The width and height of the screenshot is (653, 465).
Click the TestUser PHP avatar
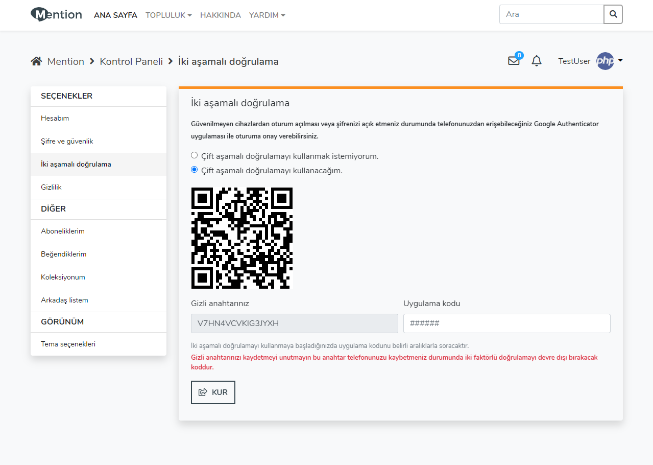click(x=606, y=61)
